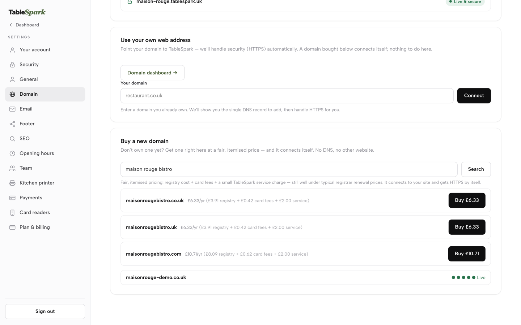Click the envelope icon beside Email
The height and width of the screenshot is (325, 521).
12,109
